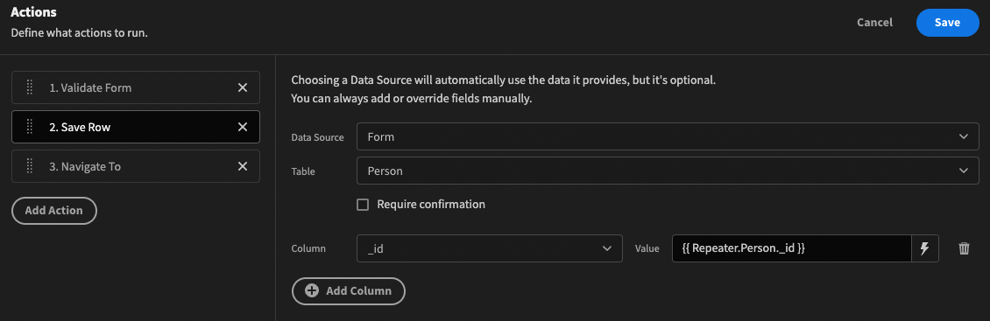
Task: Delete the _id column row
Action: point(964,248)
